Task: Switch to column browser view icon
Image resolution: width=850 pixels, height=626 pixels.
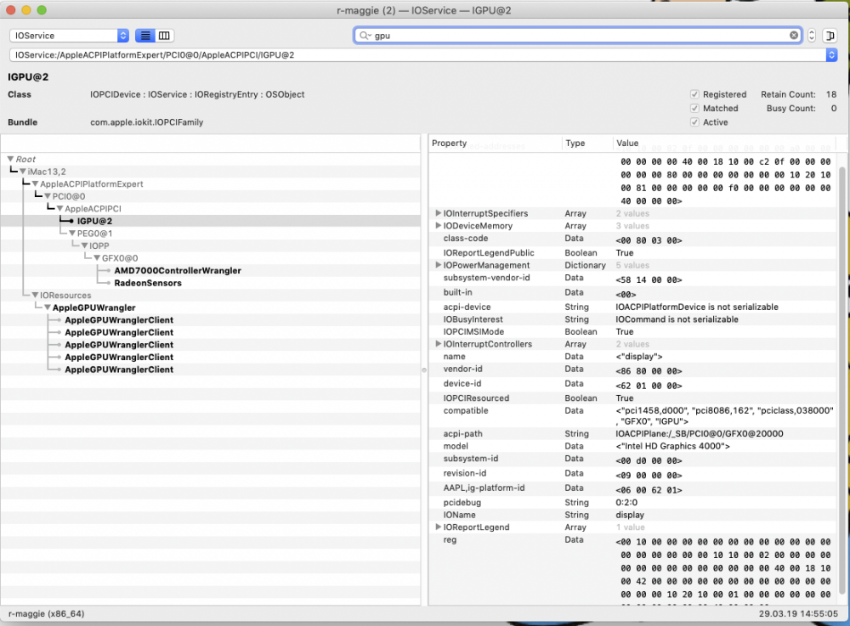Action: click(x=164, y=36)
